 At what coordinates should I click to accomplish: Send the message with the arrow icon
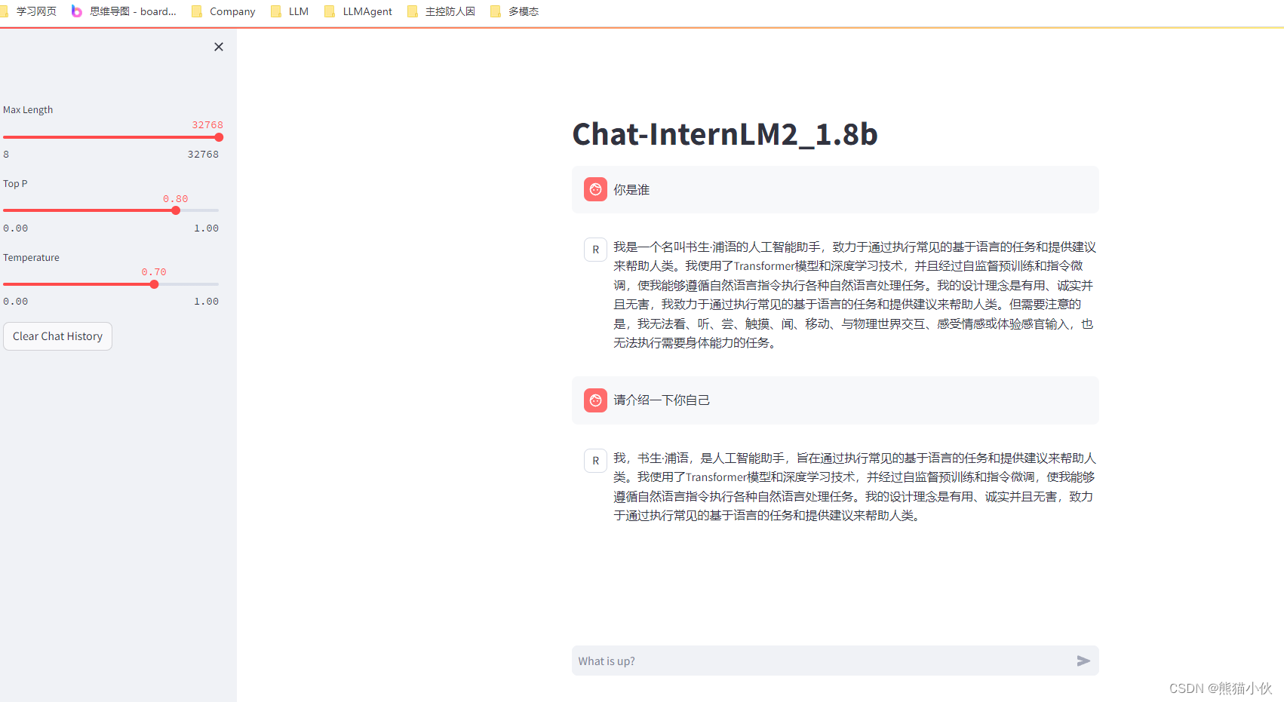pyautogui.click(x=1083, y=661)
